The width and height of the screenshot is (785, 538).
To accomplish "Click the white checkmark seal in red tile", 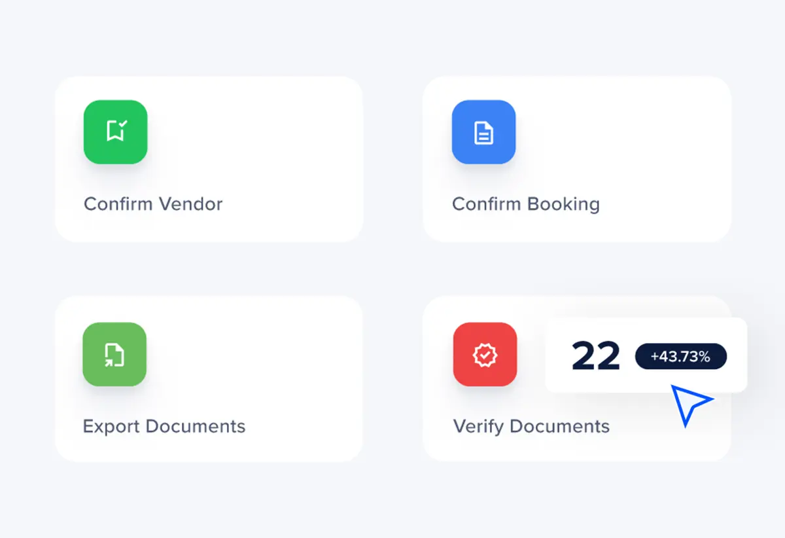I will (x=485, y=355).
